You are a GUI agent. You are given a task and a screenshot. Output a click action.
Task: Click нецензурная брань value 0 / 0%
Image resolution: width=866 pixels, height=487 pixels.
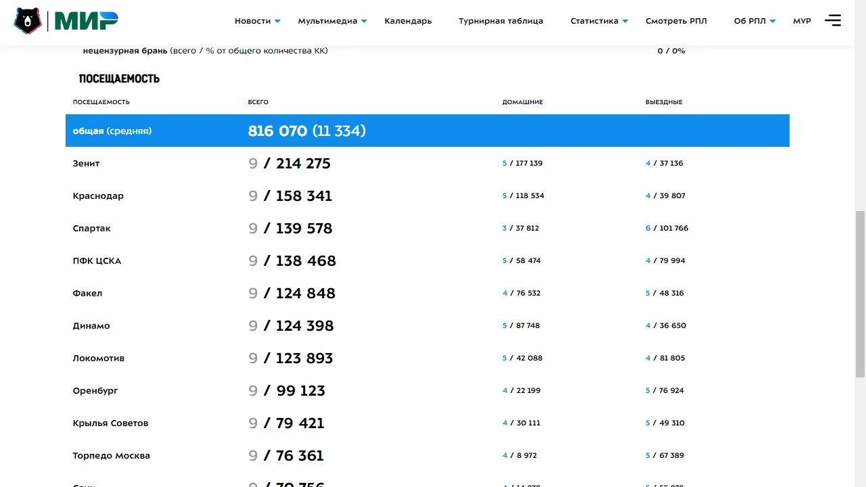point(671,51)
